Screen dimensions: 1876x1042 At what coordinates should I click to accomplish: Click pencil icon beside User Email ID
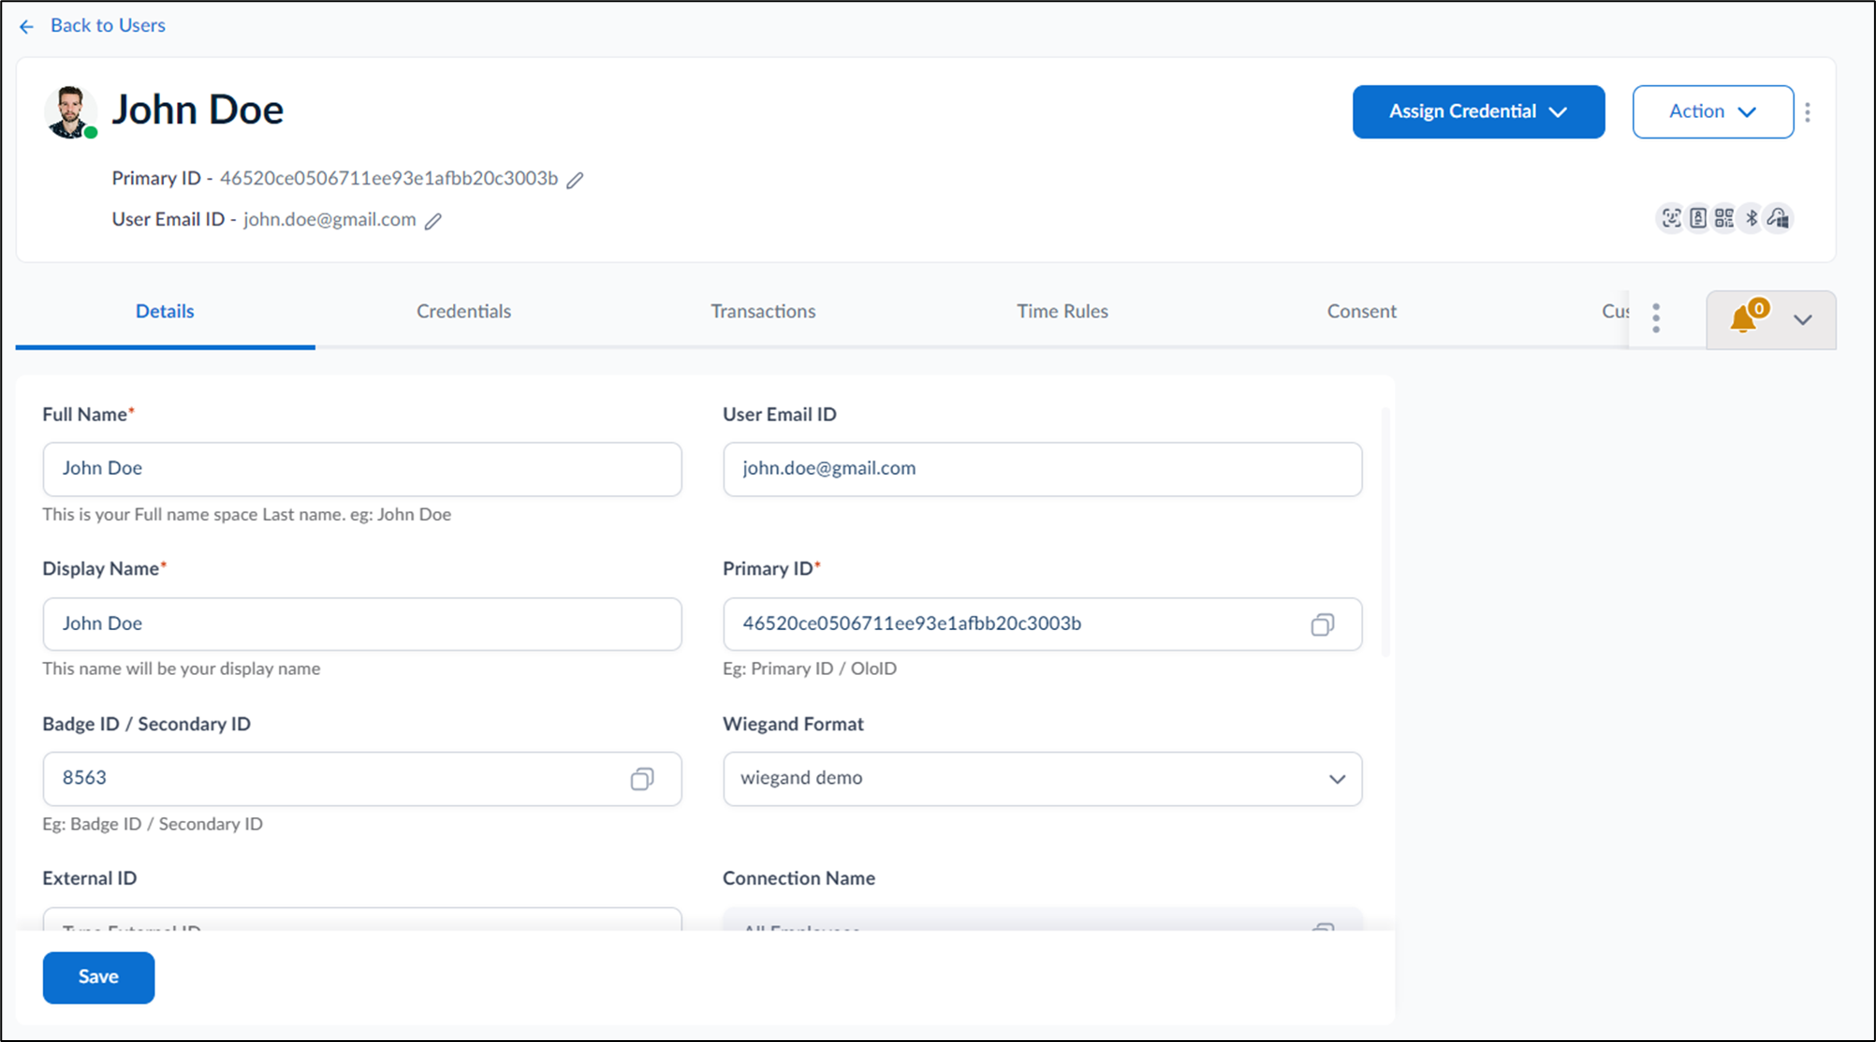tap(432, 221)
